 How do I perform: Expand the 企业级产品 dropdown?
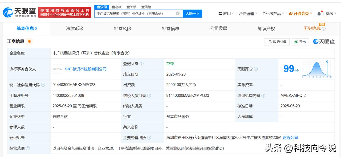[273, 14]
